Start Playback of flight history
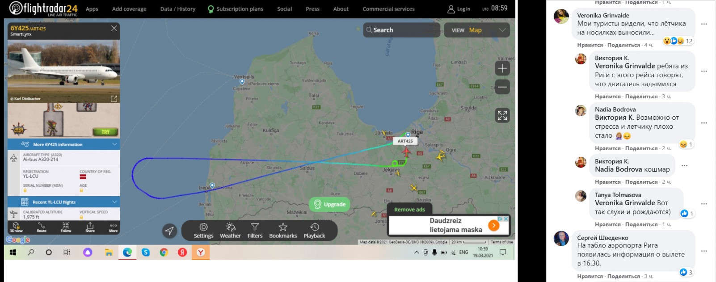This screenshot has height=282, width=716. (x=314, y=231)
